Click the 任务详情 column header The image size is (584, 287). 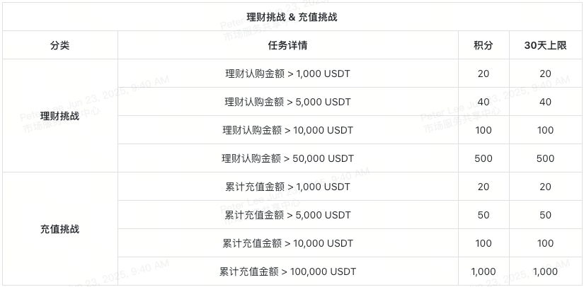[x=287, y=45]
